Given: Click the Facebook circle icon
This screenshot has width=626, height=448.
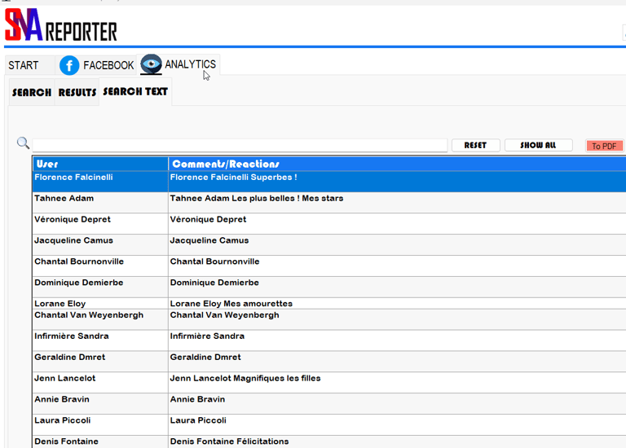Looking at the screenshot, I should (69, 65).
